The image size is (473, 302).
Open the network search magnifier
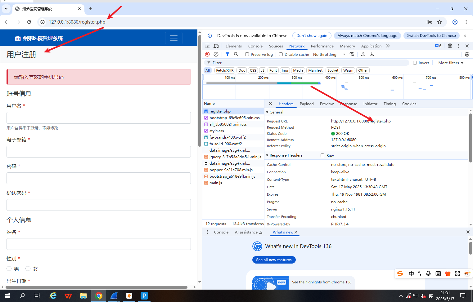tap(236, 54)
